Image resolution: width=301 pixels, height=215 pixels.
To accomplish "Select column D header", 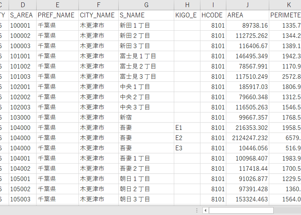I will point(23,5).
